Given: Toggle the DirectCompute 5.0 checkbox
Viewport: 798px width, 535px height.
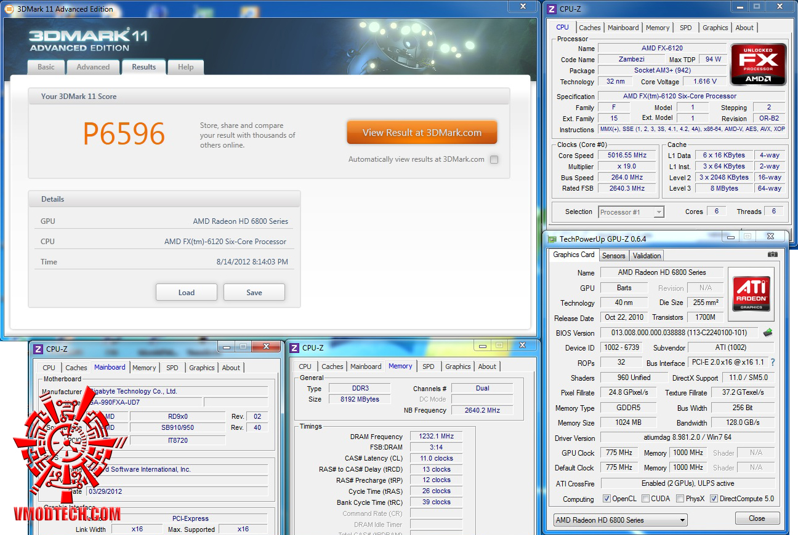Looking at the screenshot, I should pyautogui.click(x=714, y=499).
